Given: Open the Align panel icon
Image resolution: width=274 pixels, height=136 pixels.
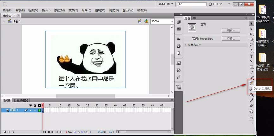Looking at the screenshot, I should [x=178, y=39].
